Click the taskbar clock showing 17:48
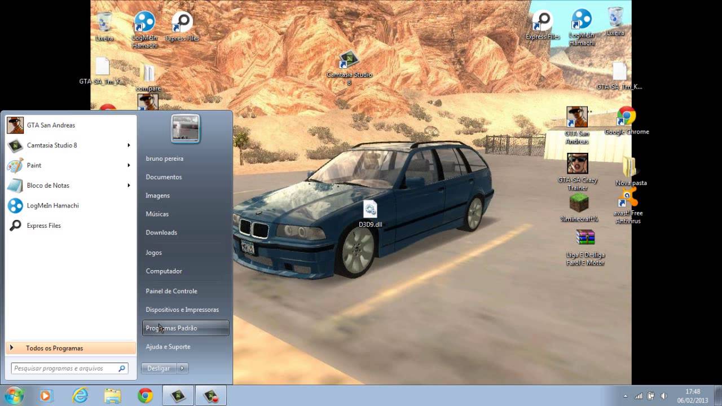722x406 pixels. pyautogui.click(x=693, y=396)
